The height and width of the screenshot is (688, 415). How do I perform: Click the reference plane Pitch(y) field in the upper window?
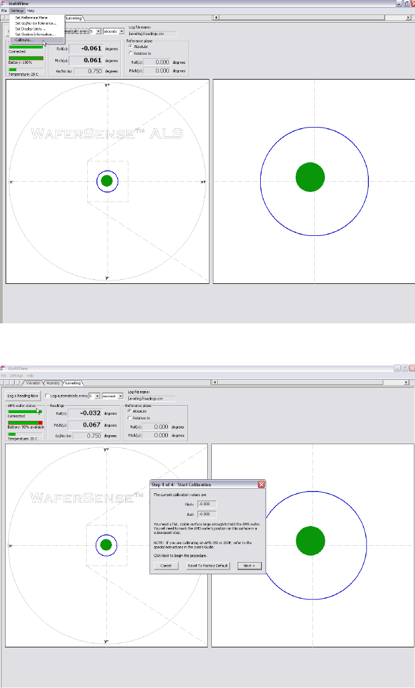click(x=158, y=71)
